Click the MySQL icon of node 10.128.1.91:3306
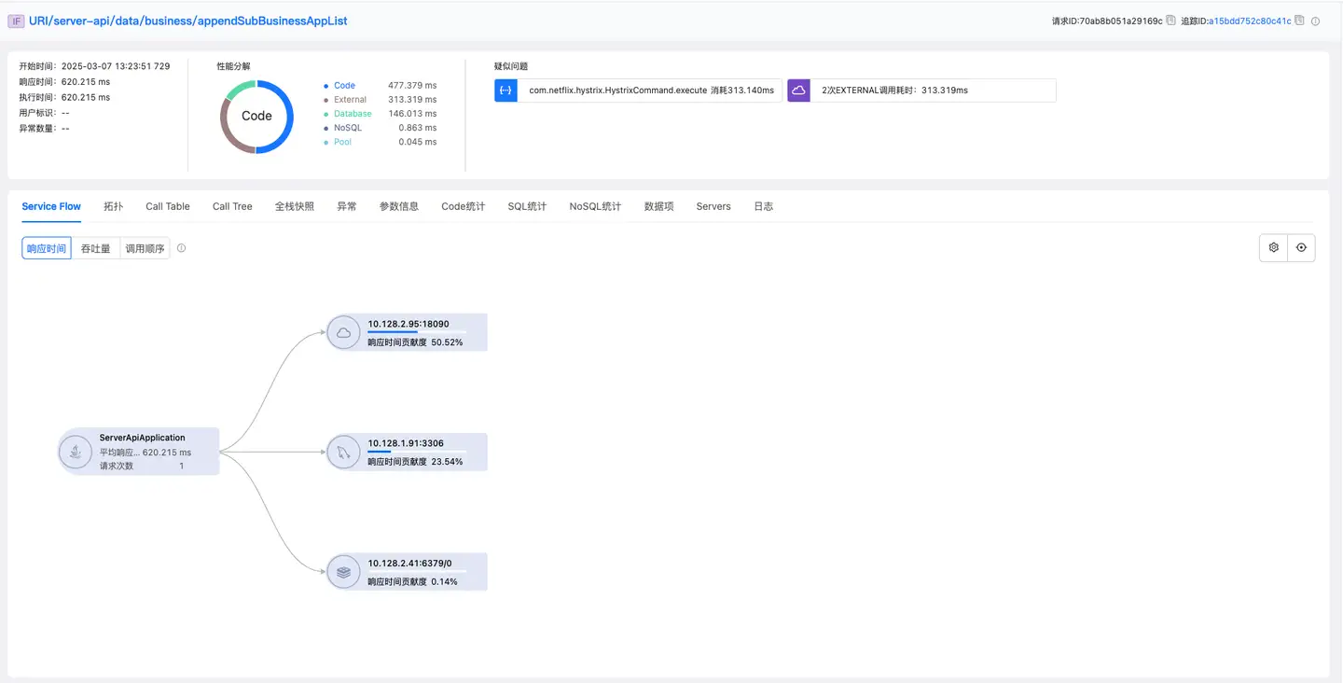Screen dimensions: 1343x683 (343, 453)
